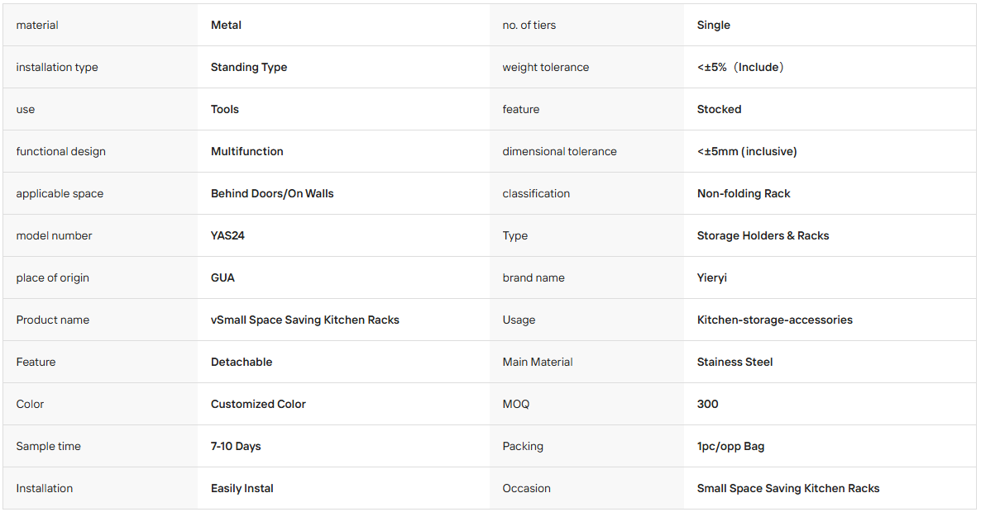This screenshot has width=981, height=512.
Task: Click the 'Metal' material value
Action: click(226, 25)
